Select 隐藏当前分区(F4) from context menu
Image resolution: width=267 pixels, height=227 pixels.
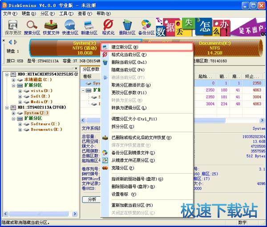click(x=147, y=70)
